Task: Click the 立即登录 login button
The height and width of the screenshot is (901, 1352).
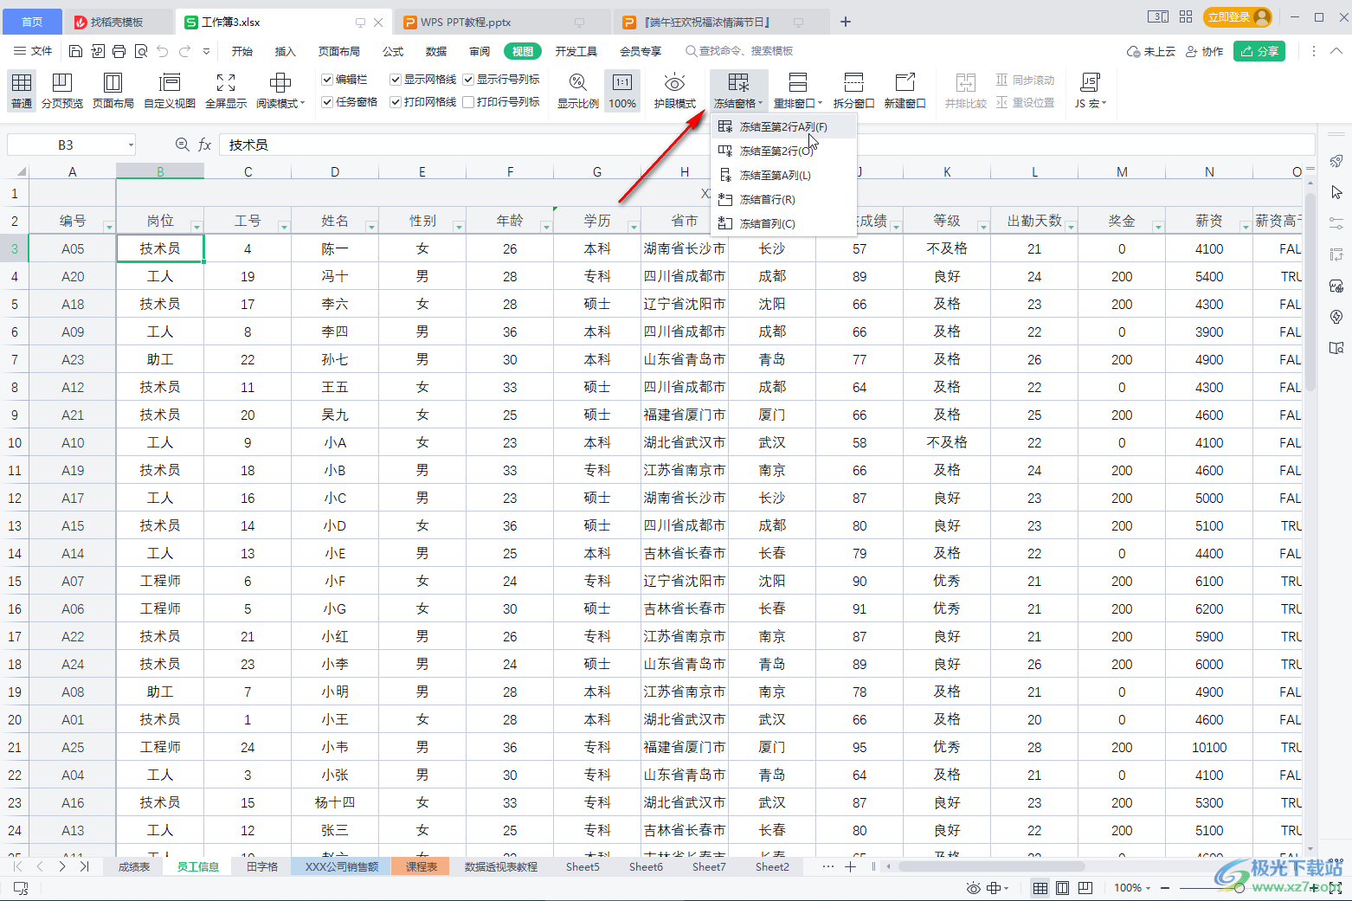Action: [x=1239, y=17]
